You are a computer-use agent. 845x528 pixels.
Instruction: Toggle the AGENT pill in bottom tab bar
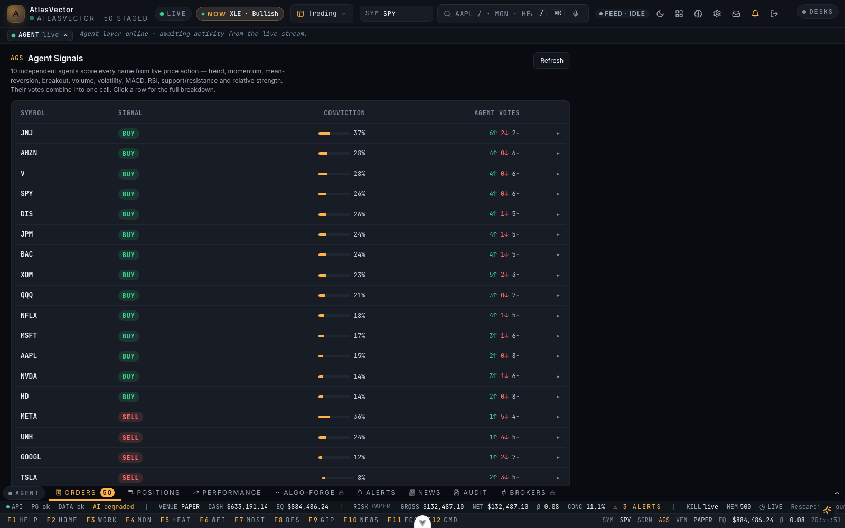click(24, 493)
